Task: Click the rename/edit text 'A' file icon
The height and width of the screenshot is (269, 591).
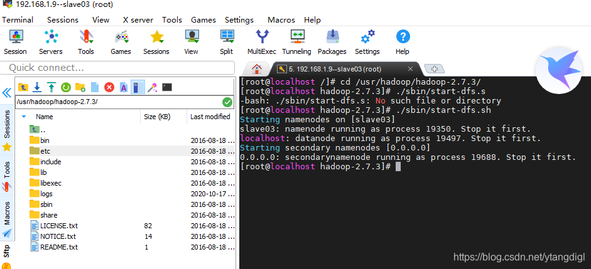Action: click(x=124, y=87)
